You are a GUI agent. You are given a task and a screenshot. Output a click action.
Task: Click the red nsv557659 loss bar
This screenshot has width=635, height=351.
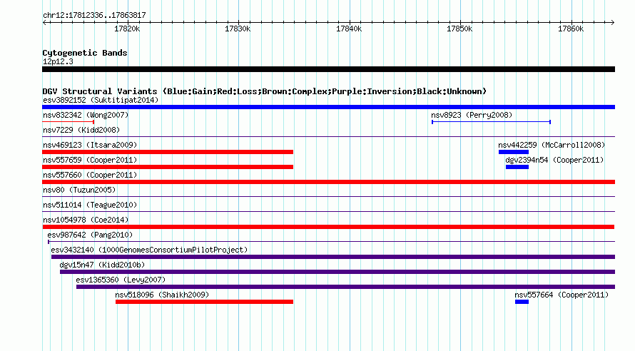click(168, 167)
